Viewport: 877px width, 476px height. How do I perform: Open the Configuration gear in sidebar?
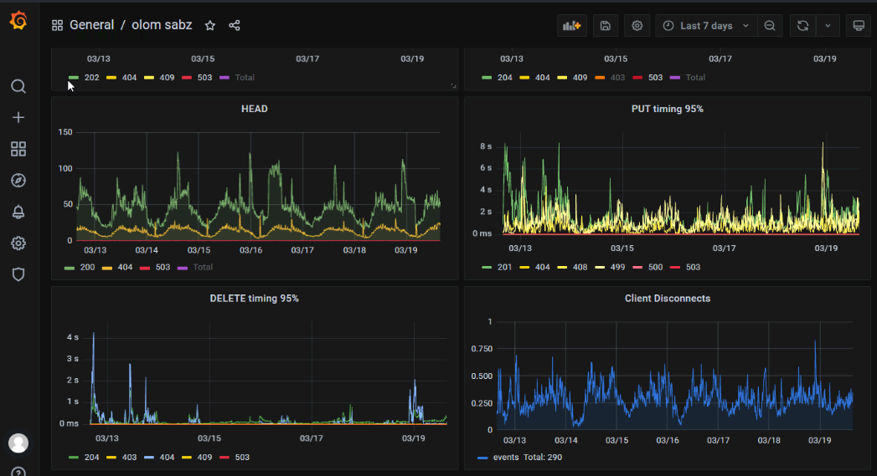18,243
